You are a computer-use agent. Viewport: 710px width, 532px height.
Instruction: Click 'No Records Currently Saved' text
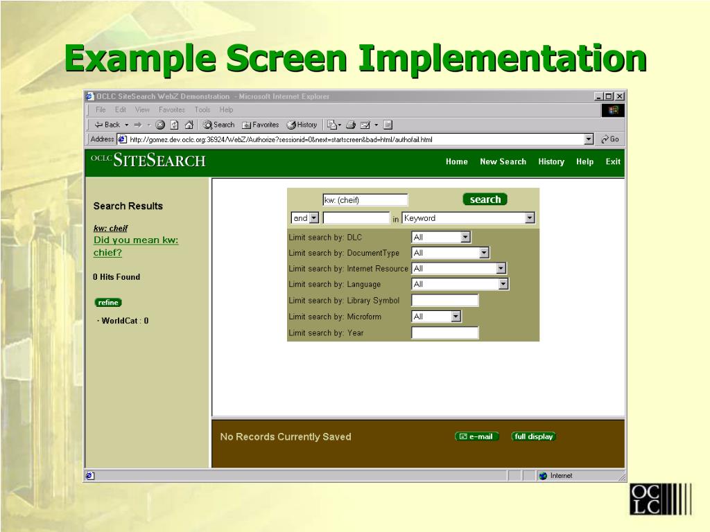pos(286,436)
